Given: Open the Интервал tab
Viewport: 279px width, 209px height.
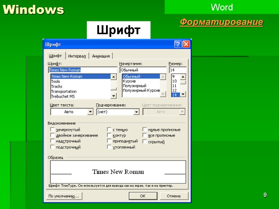Looking at the screenshot, I should [x=77, y=56].
